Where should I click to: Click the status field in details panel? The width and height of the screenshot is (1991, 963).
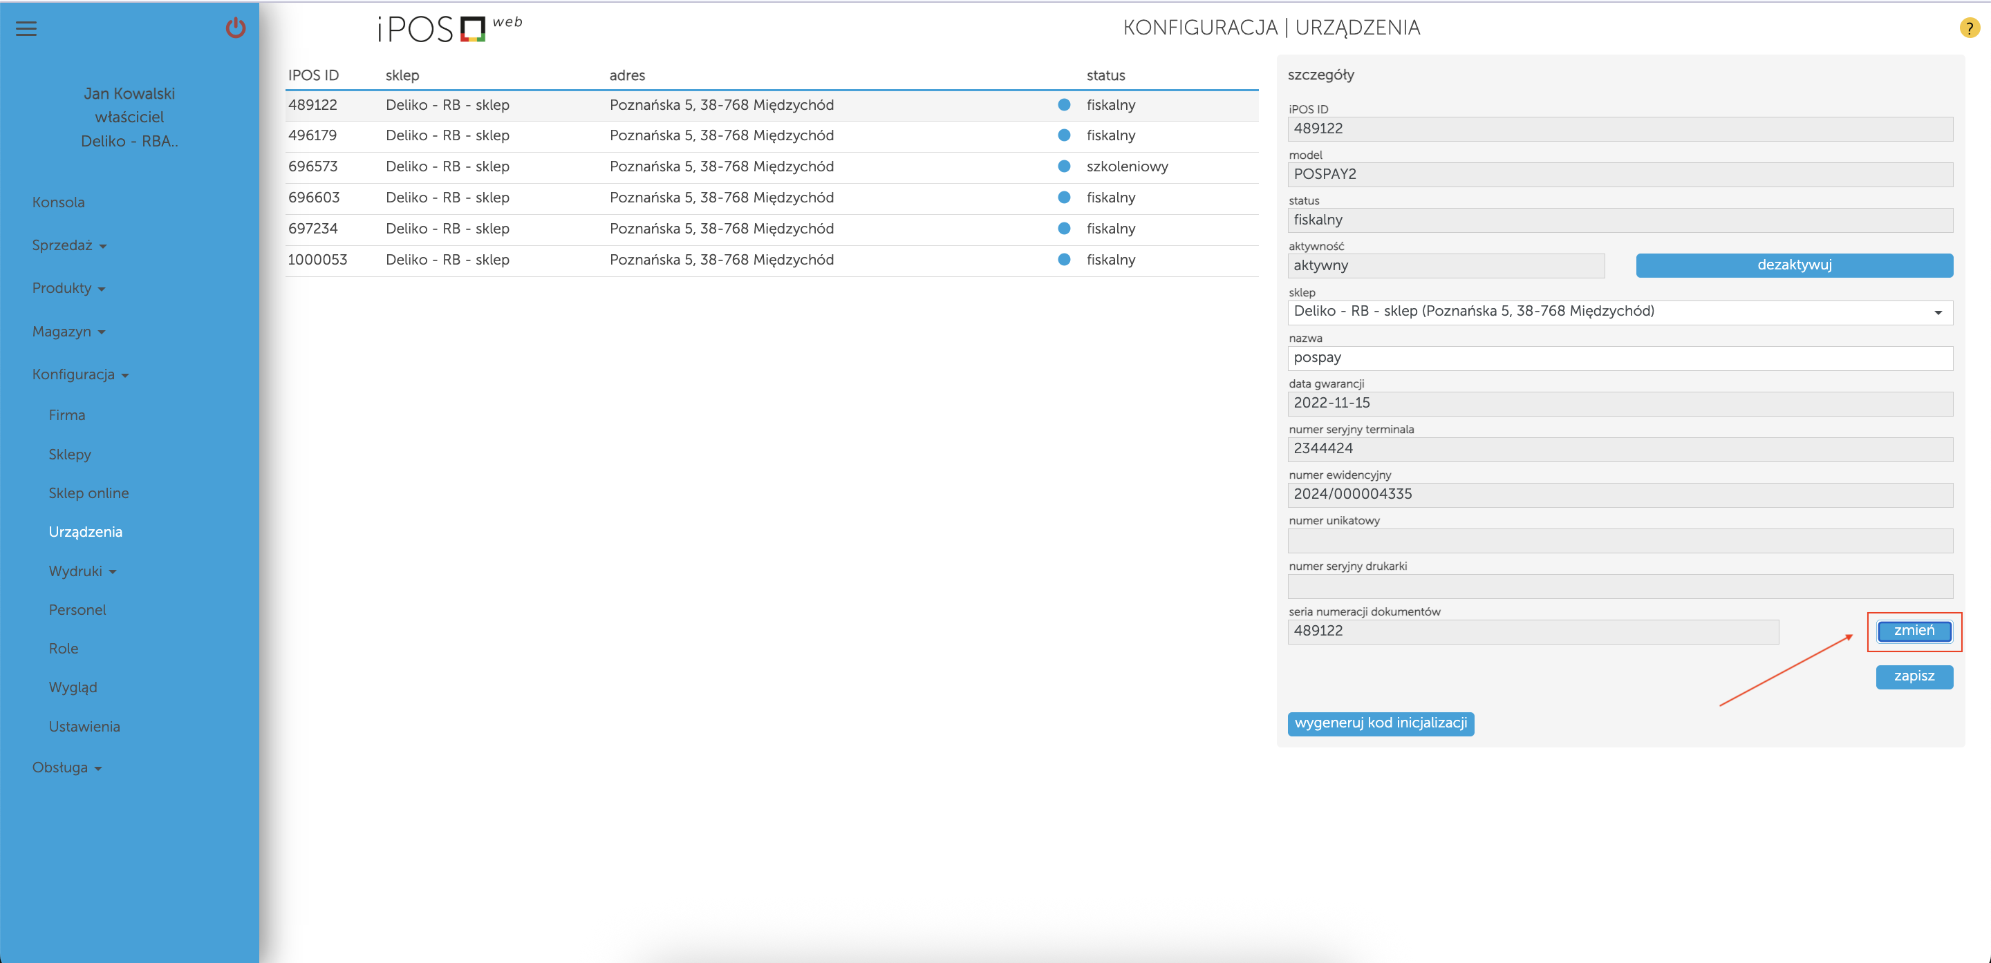point(1620,220)
